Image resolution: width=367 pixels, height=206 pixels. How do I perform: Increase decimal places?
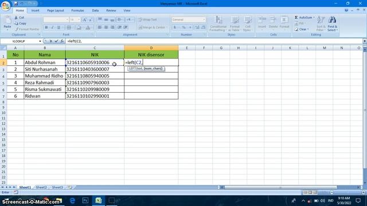coord(197,27)
